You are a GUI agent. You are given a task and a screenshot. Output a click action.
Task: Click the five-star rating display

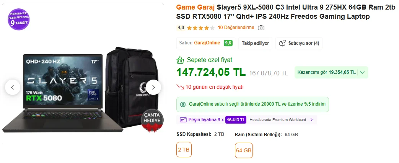pos(201,28)
